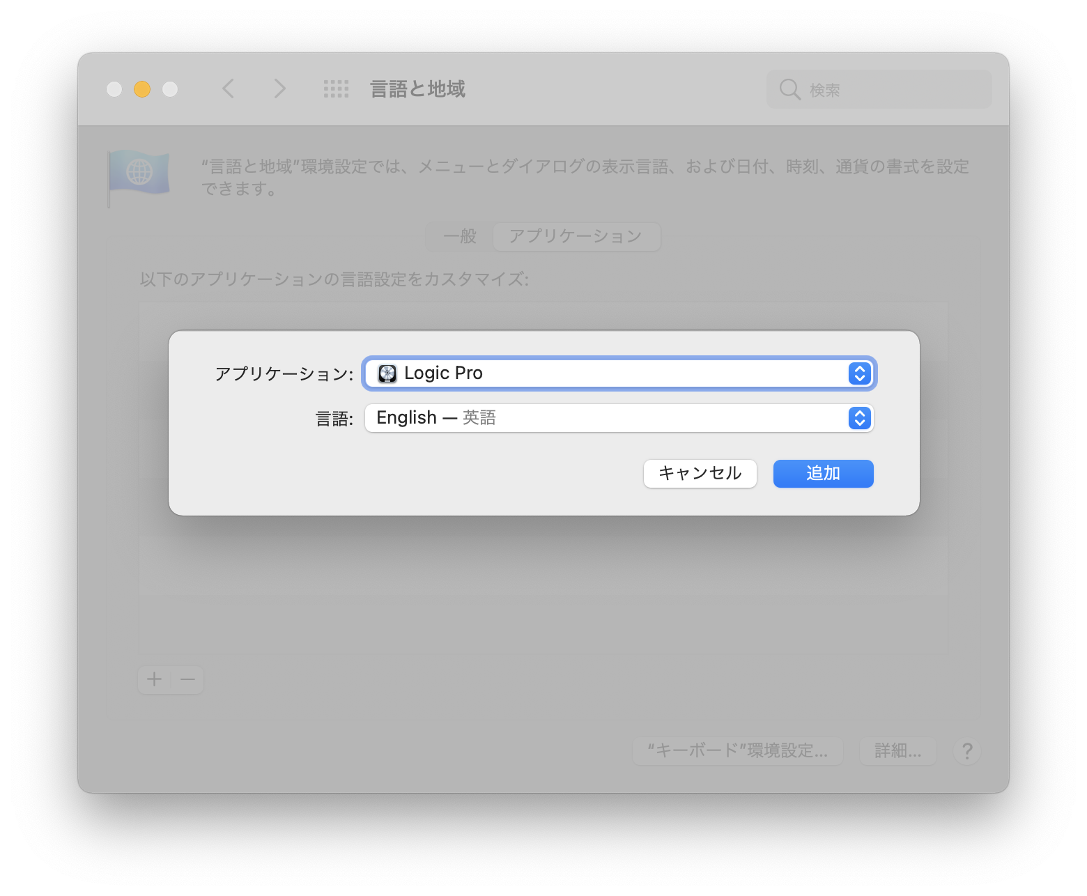Click the blue 追加 button
This screenshot has width=1087, height=896.
tap(823, 474)
